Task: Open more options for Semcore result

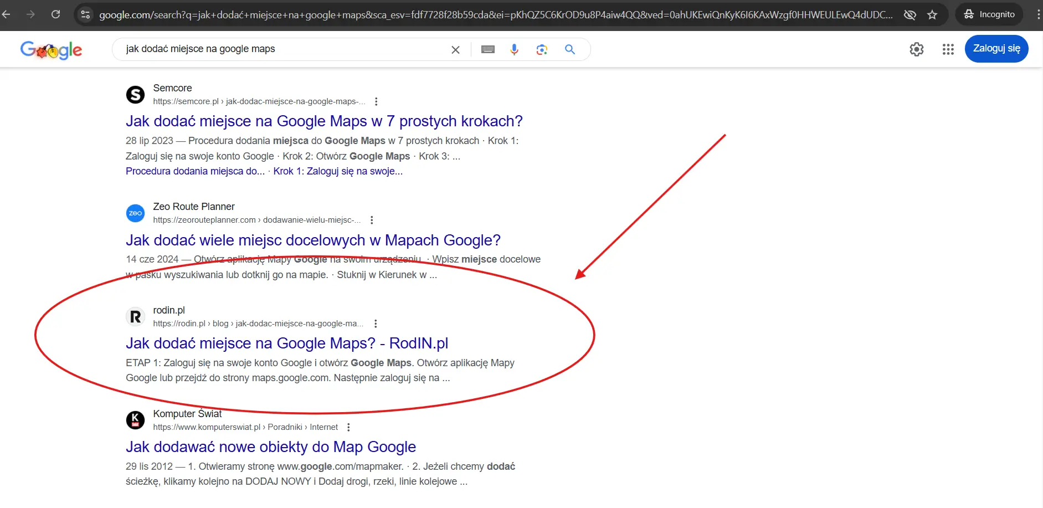Action: click(x=376, y=101)
